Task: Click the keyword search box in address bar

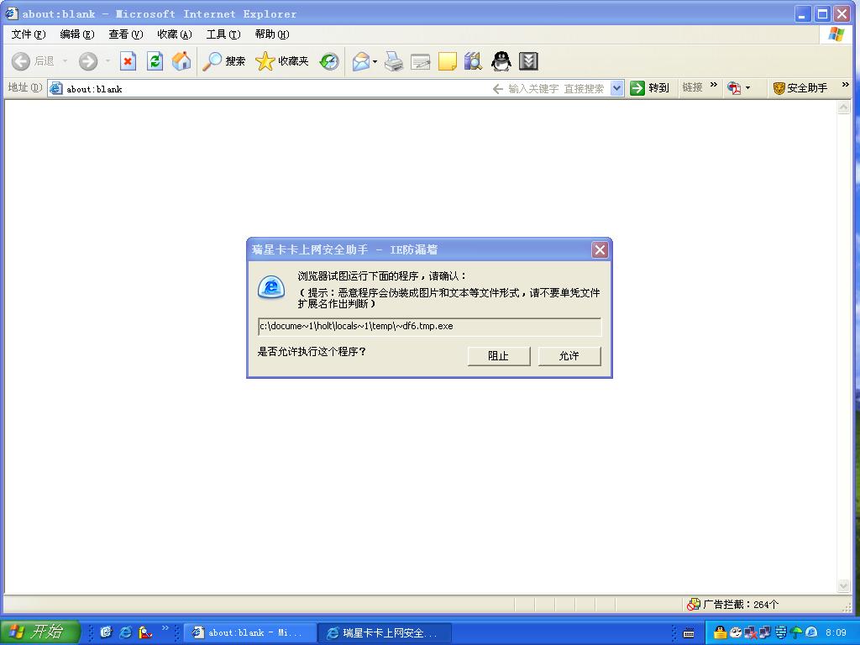Action: click(556, 88)
